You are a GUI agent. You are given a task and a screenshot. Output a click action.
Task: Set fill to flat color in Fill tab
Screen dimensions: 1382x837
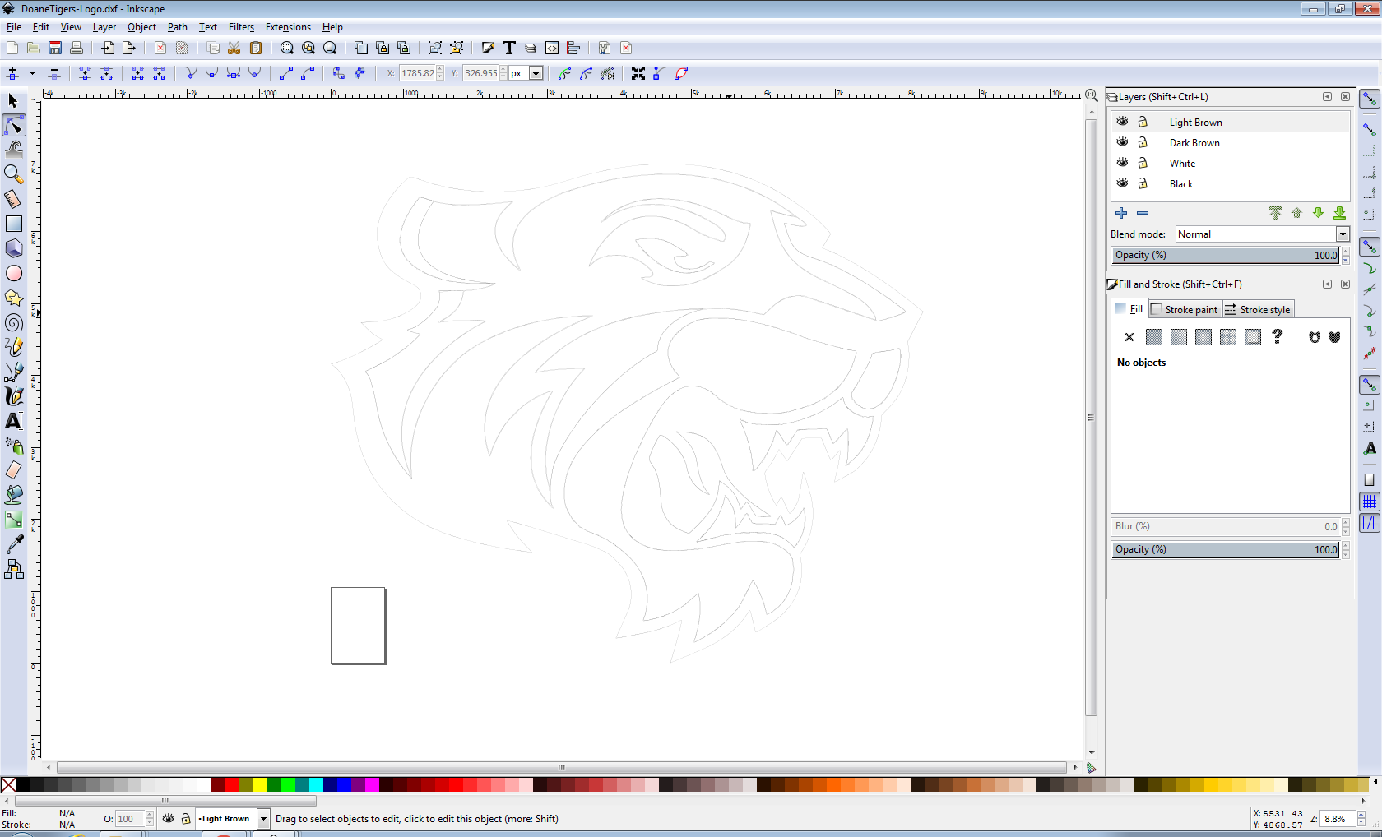coord(1153,337)
